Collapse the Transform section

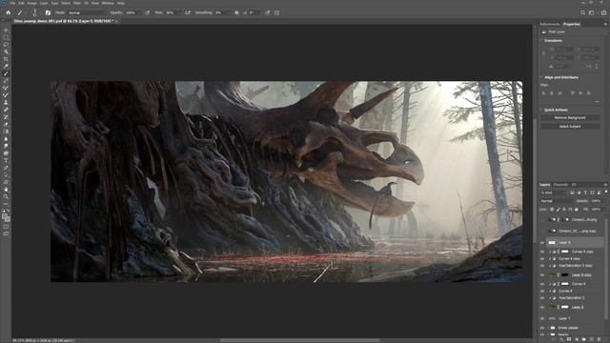tap(542, 40)
